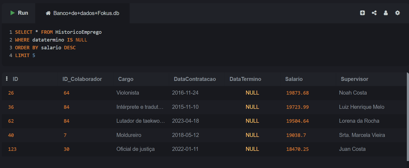Open the share icon in top bar

[374, 13]
